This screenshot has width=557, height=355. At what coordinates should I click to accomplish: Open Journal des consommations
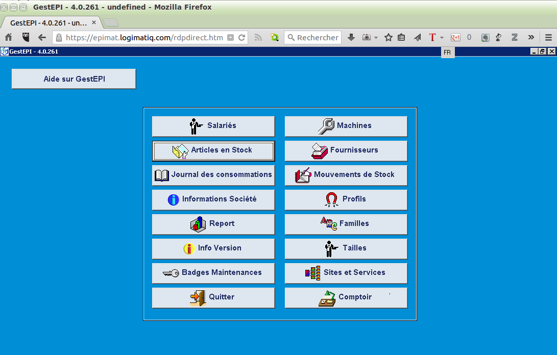point(213,175)
